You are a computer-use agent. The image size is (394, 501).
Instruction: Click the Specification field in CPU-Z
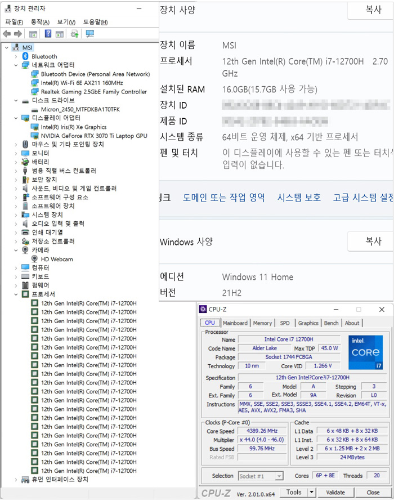point(312,377)
